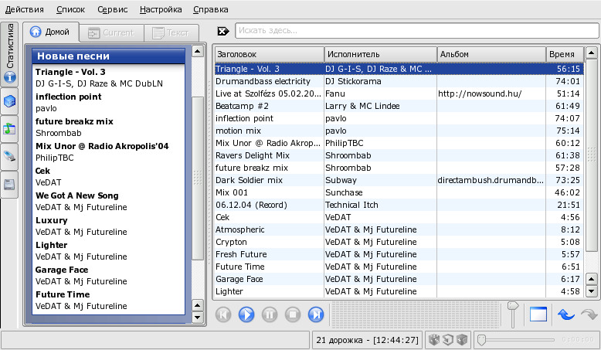The height and width of the screenshot is (350, 601).
Task: Go to previous track button
Action: (x=223, y=314)
